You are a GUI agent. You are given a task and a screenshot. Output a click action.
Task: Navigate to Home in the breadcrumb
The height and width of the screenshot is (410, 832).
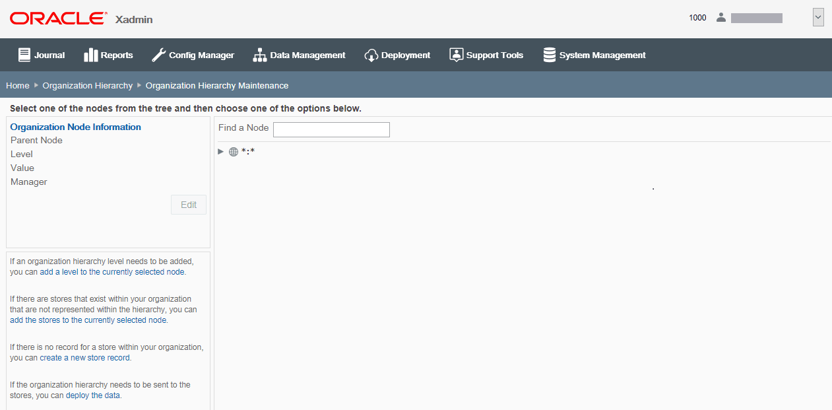click(17, 85)
